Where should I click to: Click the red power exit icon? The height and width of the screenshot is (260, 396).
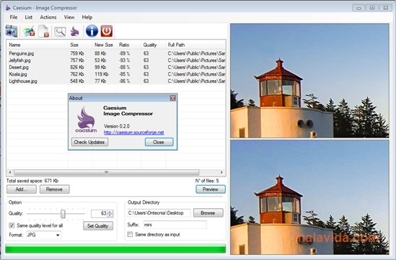point(107,31)
